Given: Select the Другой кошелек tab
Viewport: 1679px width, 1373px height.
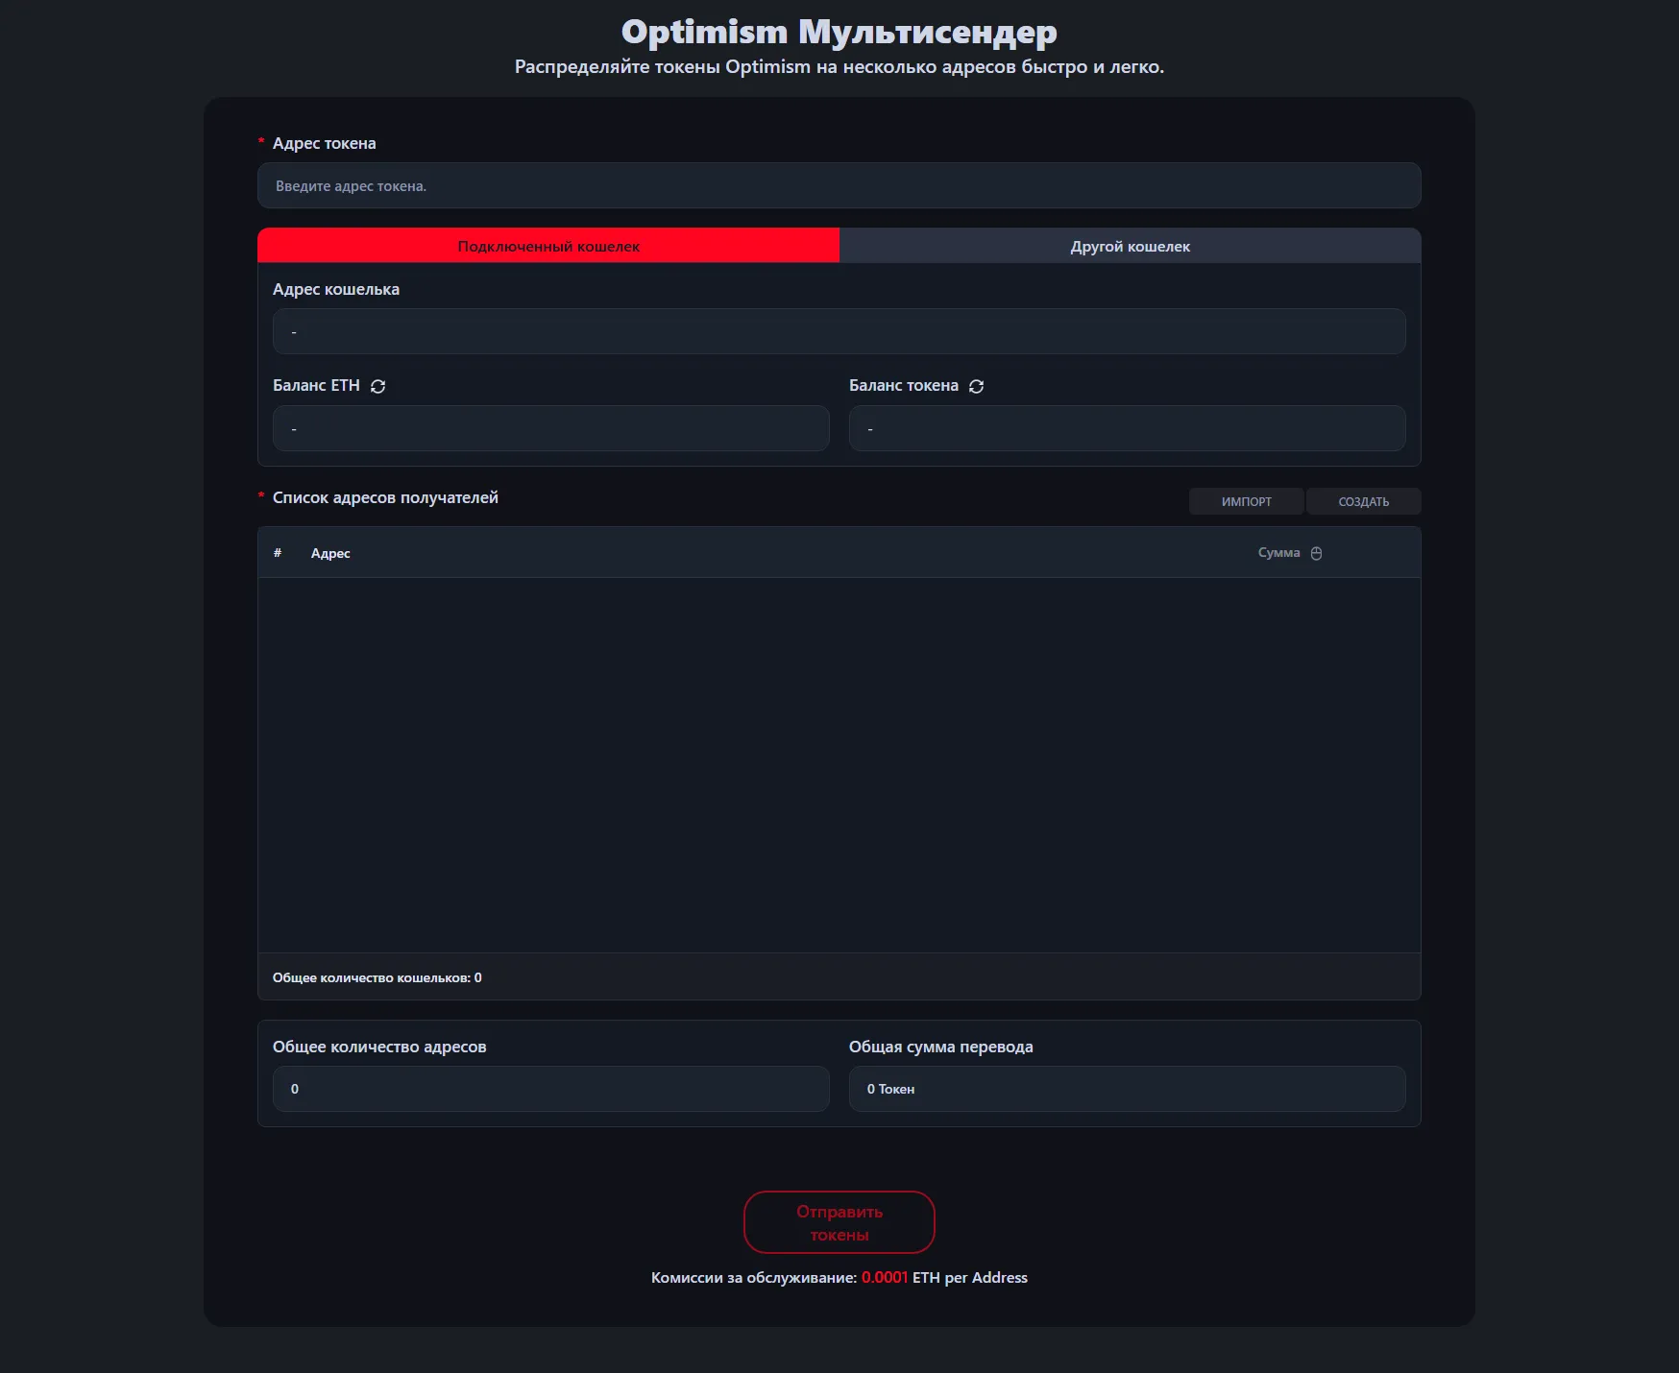Looking at the screenshot, I should 1130,246.
